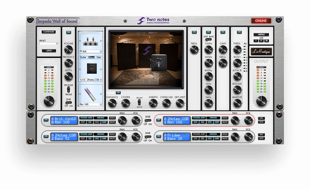Toggle the EQ section ON button
This screenshot has height=189, width=310.
(208, 32)
